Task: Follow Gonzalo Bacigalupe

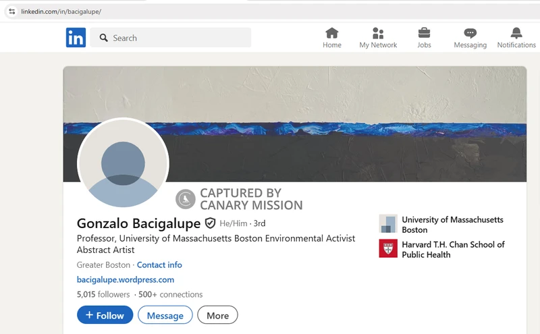Action: pyautogui.click(x=105, y=315)
